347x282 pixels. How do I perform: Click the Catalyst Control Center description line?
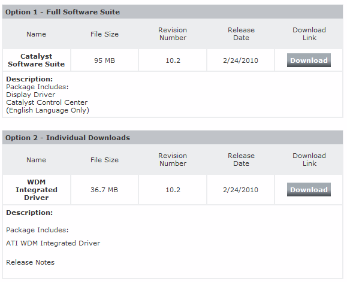[47, 102]
